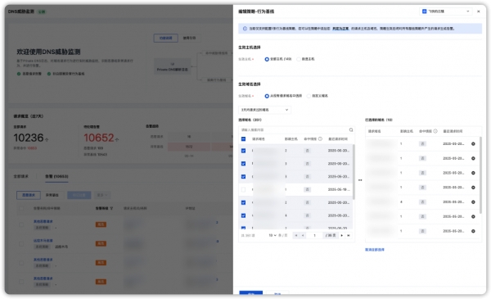Image resolution: width=491 pixels, height=299 pixels.
Task: Uncheck the sixth row checkbox in the left domain table
Action: [x=243, y=215]
